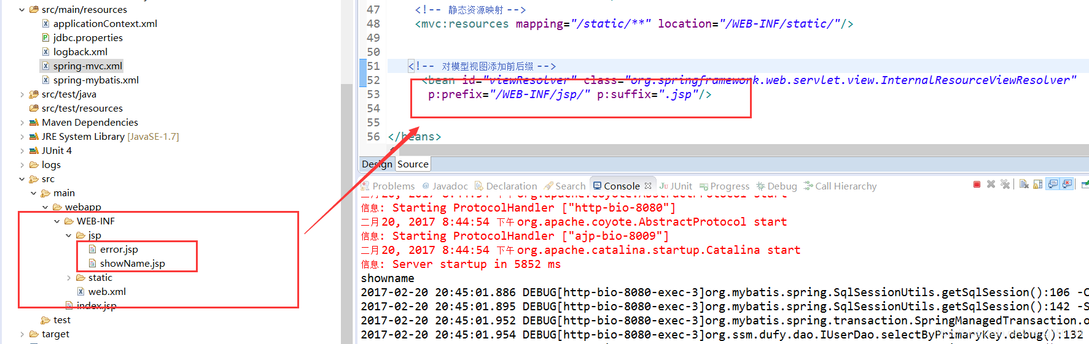The image size is (1089, 344).
Task: Collapse the webapp folder
Action: click(45, 207)
